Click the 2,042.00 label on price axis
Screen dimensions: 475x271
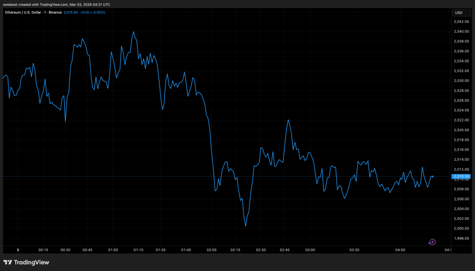(x=460, y=22)
